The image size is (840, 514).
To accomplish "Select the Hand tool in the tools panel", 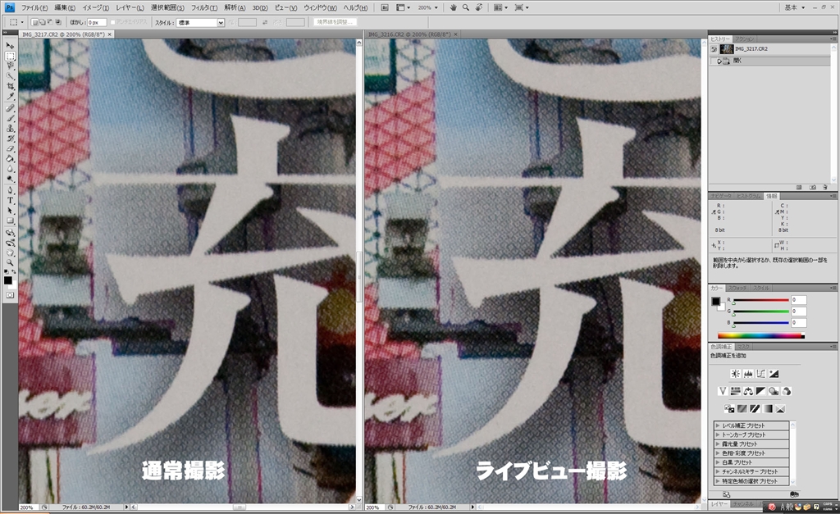I will [x=10, y=252].
